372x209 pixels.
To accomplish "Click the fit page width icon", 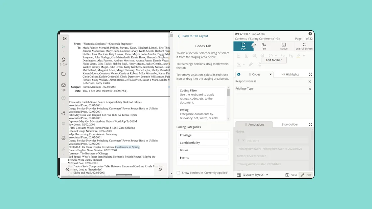I will 239,56.
